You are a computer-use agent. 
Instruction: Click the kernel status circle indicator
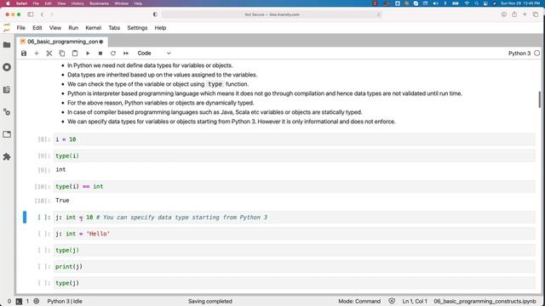537,54
